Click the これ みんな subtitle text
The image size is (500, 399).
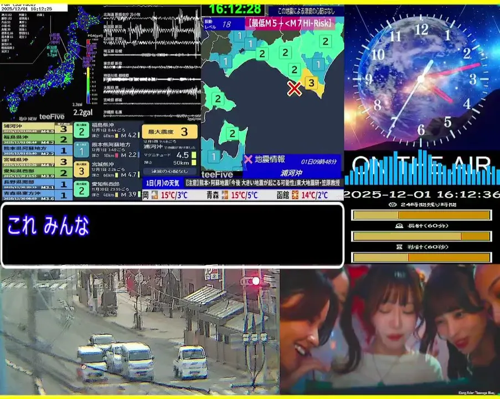point(49,226)
